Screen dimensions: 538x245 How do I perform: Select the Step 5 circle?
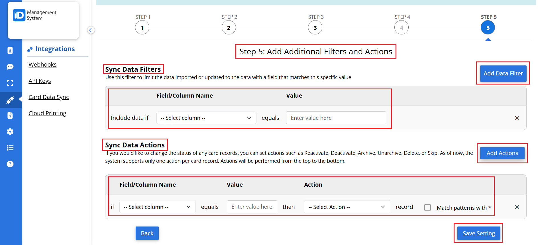[x=488, y=28]
